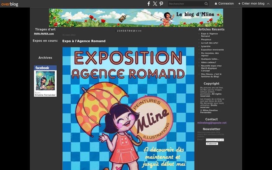Click the Facebook profile picture thumbnail
Screen dimensions: 272x170
click(x=45, y=81)
